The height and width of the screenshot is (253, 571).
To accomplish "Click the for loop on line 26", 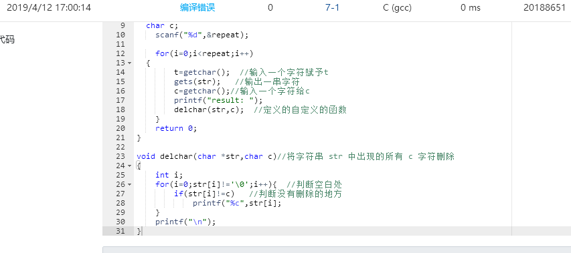I will click(217, 184).
